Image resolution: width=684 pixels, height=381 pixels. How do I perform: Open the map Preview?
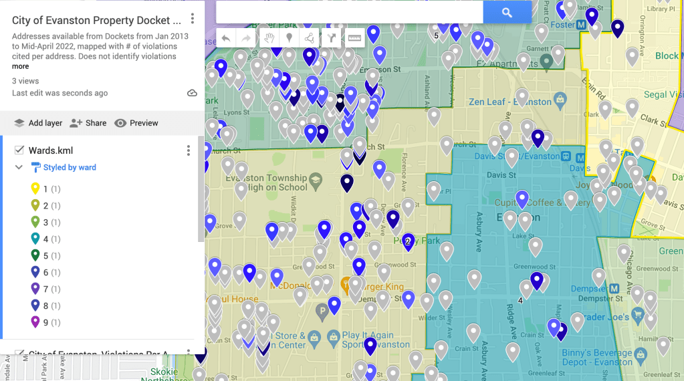pos(136,123)
